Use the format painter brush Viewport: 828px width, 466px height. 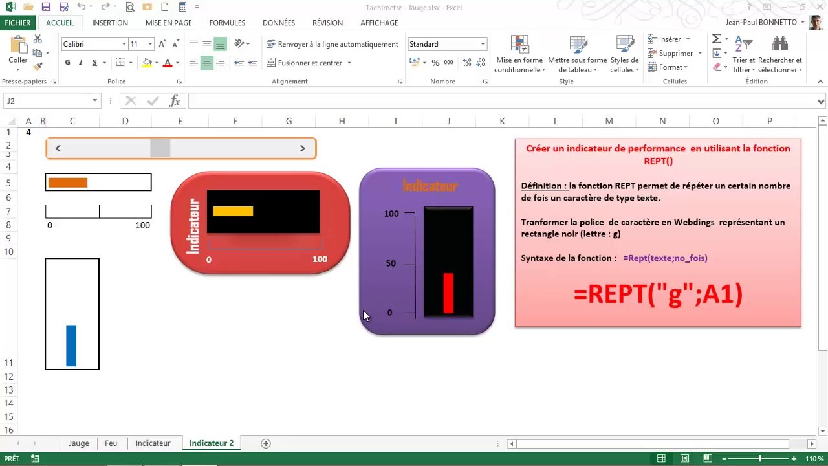[38, 66]
